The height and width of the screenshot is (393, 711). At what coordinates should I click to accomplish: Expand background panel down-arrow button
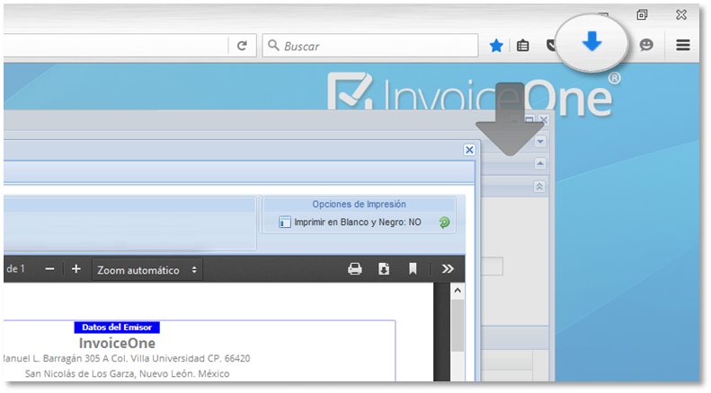coord(539,142)
